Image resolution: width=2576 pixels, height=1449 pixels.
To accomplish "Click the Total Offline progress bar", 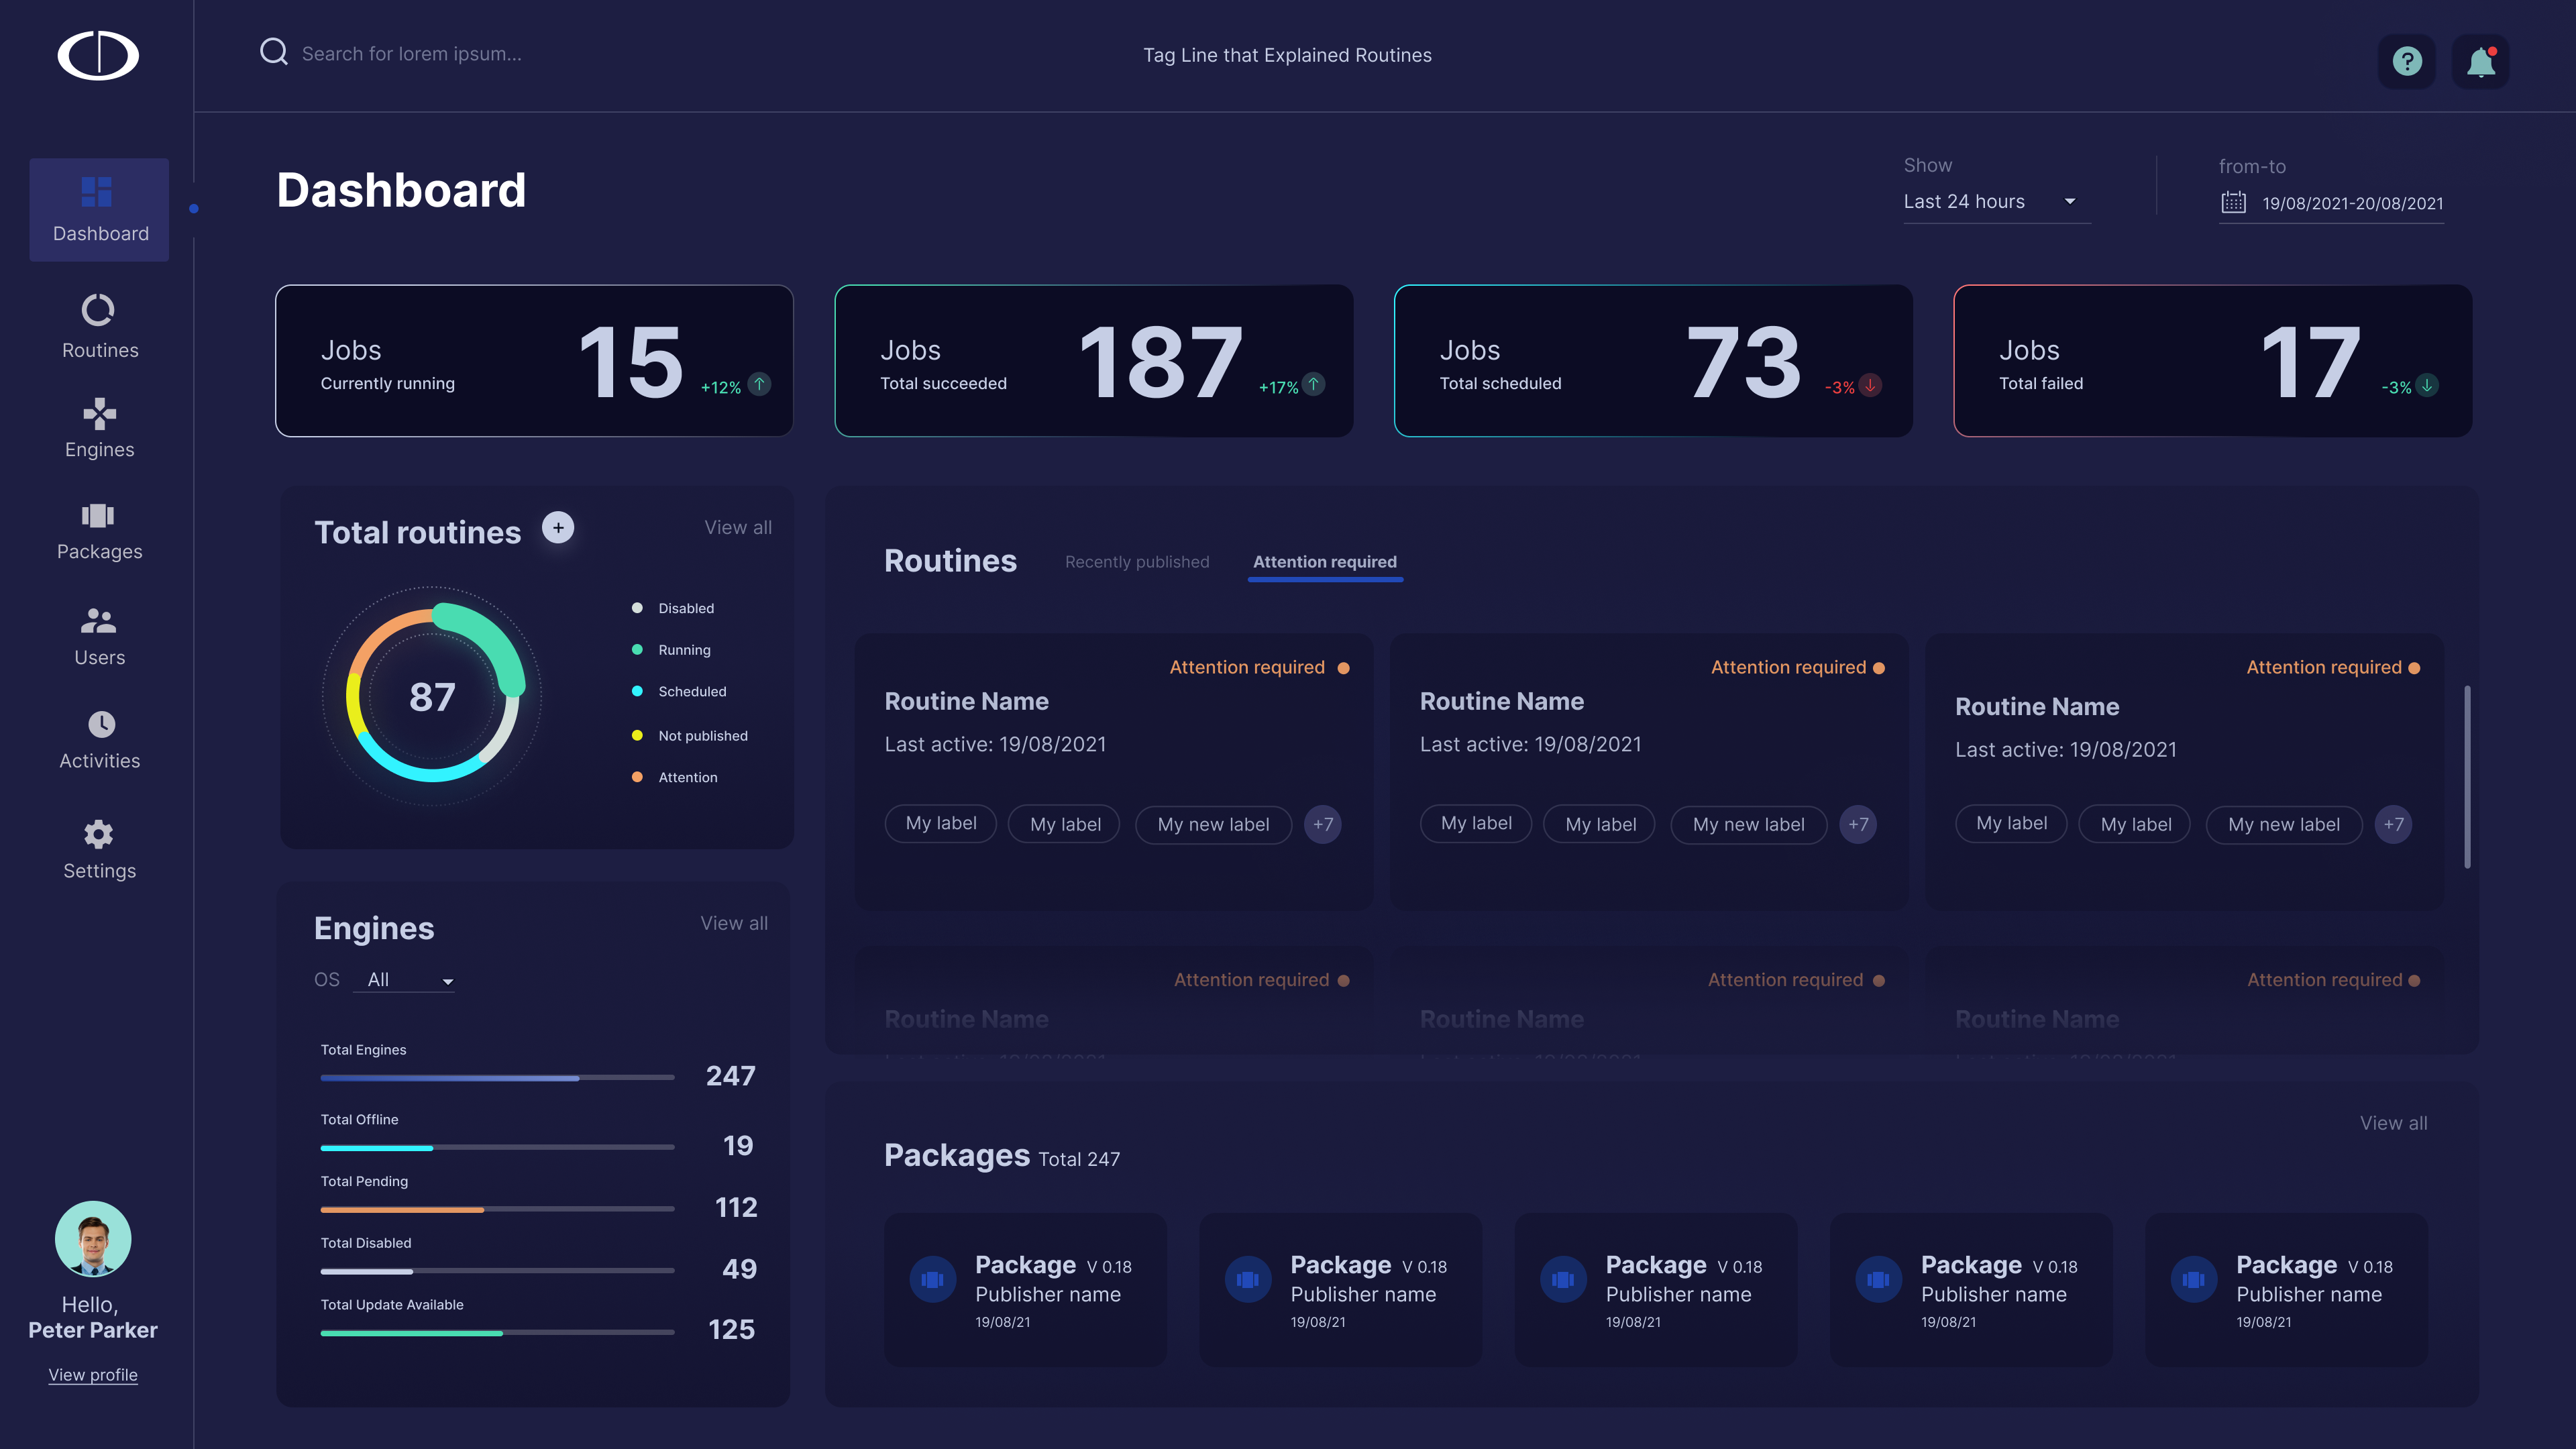I will 497,1148.
